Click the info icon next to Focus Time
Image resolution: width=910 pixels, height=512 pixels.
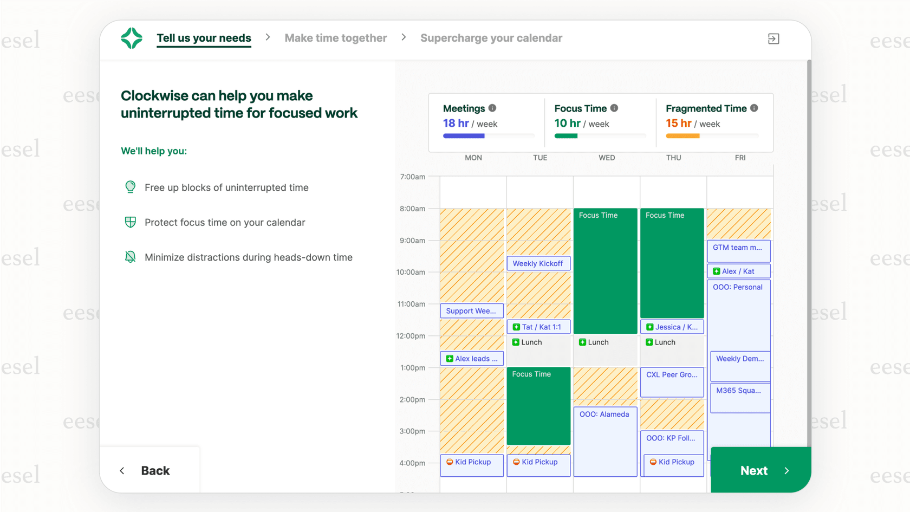(x=615, y=108)
